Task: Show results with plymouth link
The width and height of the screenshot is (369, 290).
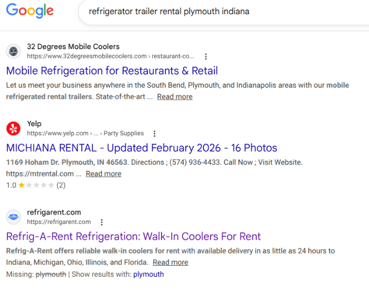Action: click(x=148, y=275)
